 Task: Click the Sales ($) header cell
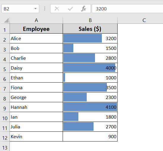pyautogui.click(x=90, y=29)
